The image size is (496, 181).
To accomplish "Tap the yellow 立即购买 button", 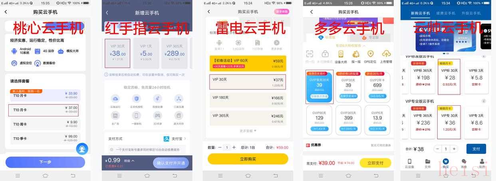I will tap(248, 159).
